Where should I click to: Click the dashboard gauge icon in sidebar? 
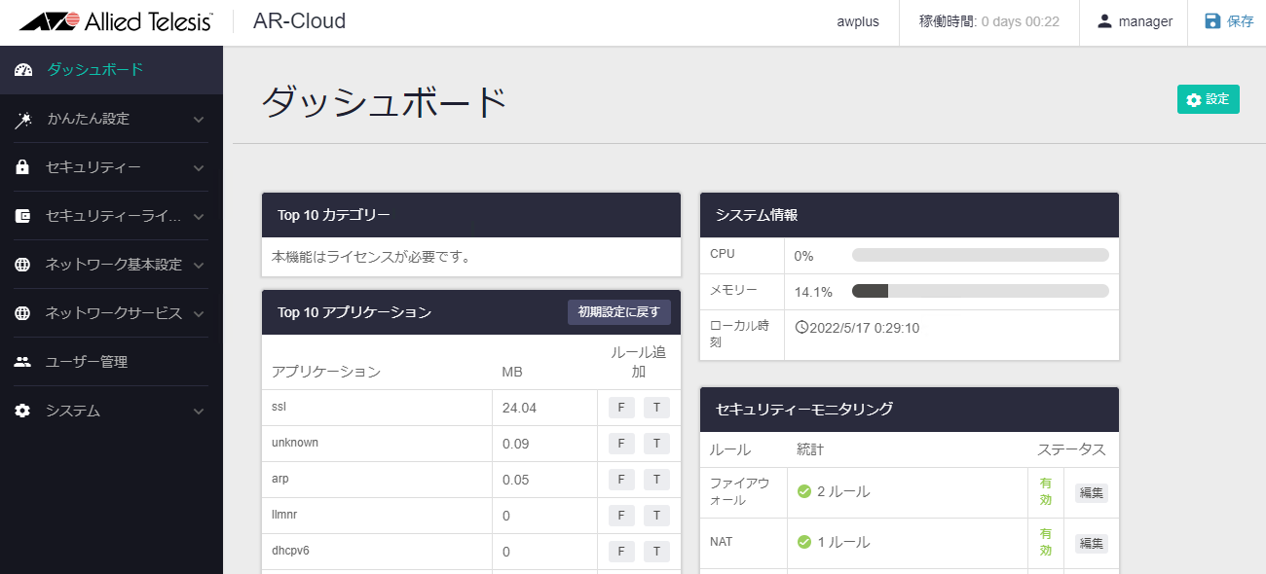point(23,70)
